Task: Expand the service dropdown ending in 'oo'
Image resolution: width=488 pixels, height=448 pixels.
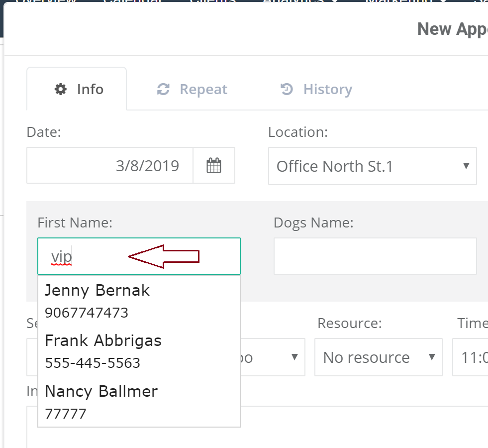Action: [x=273, y=357]
